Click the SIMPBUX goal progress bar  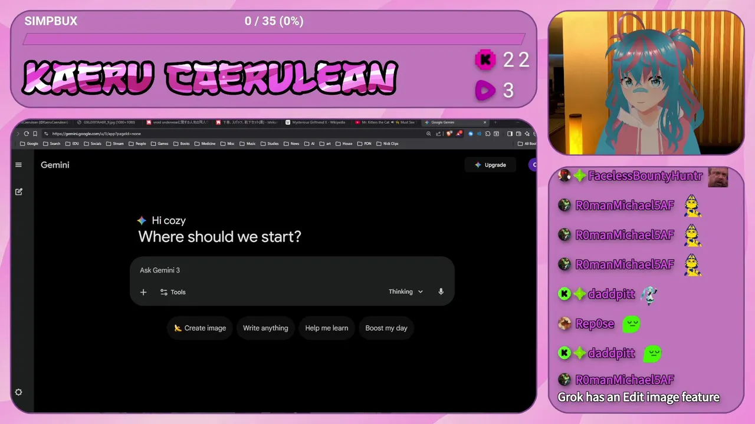click(274, 39)
